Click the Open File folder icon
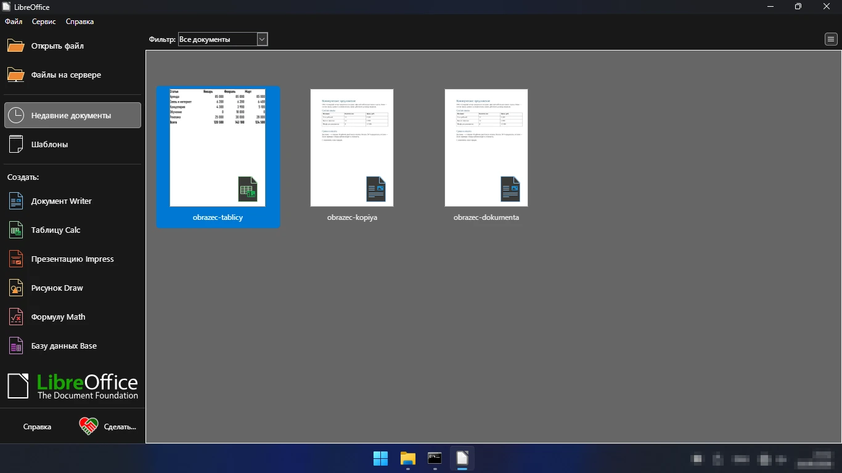The width and height of the screenshot is (842, 473). click(x=16, y=46)
